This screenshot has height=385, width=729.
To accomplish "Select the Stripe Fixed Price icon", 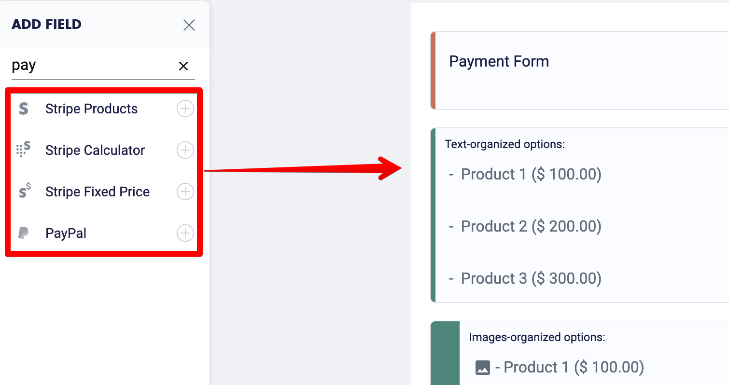I will coord(24,192).
